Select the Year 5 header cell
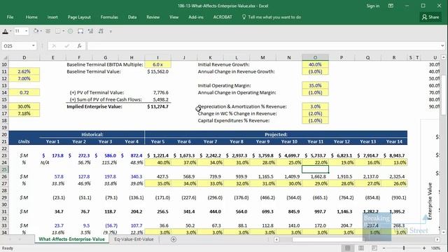The width and height of the screenshot is (448, 252). coord(157,141)
